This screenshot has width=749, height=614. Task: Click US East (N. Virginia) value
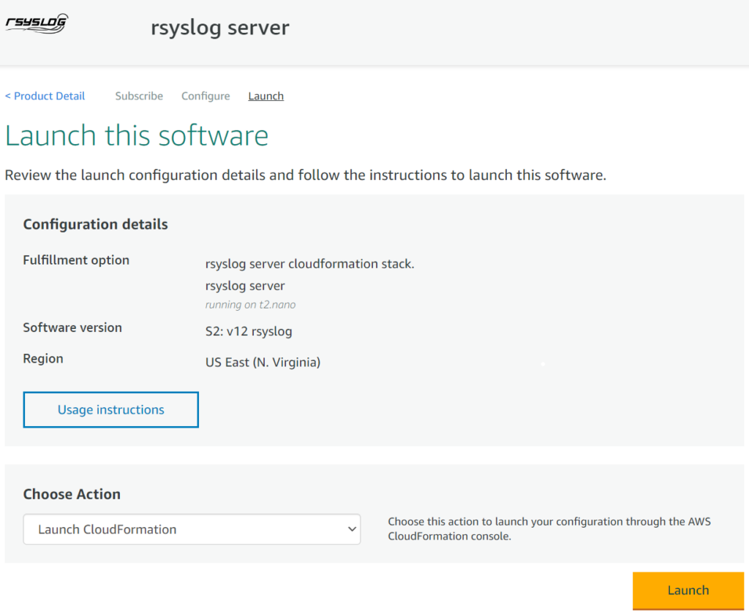point(263,363)
